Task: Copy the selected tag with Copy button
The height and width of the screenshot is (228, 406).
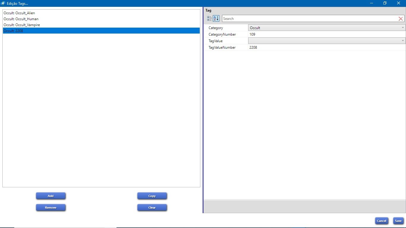Action: click(152, 196)
